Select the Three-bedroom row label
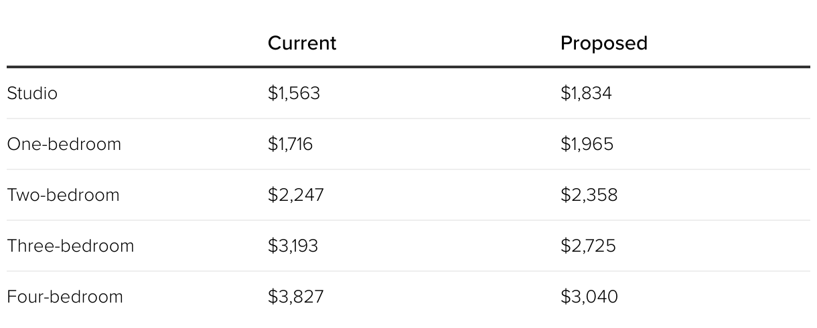This screenshot has width=817, height=328. 71,246
